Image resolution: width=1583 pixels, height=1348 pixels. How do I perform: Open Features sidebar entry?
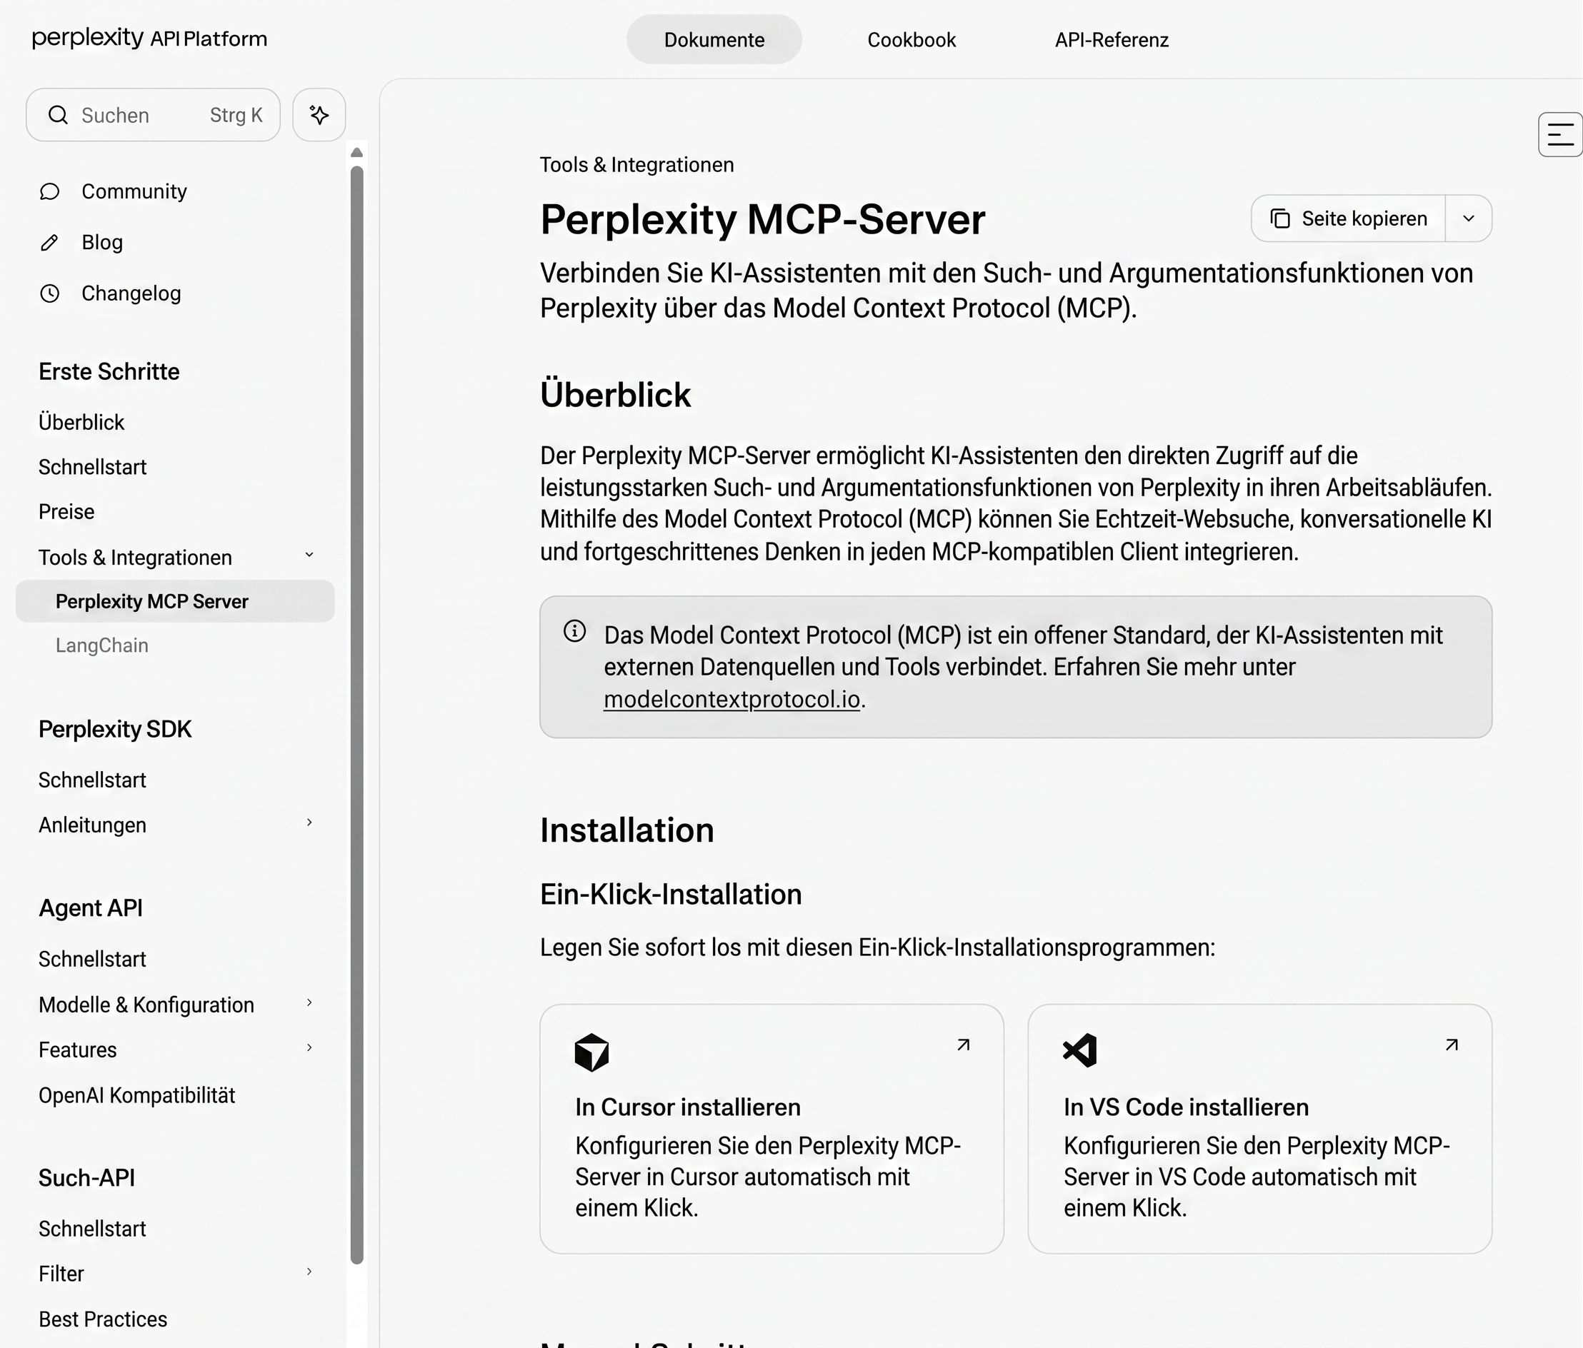coord(78,1050)
